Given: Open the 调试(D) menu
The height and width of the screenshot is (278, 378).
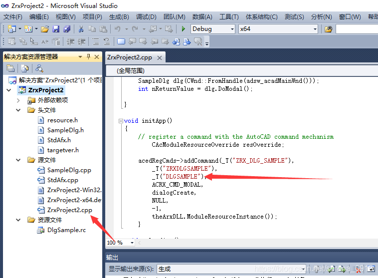Looking at the screenshot, I should tap(146, 17).
